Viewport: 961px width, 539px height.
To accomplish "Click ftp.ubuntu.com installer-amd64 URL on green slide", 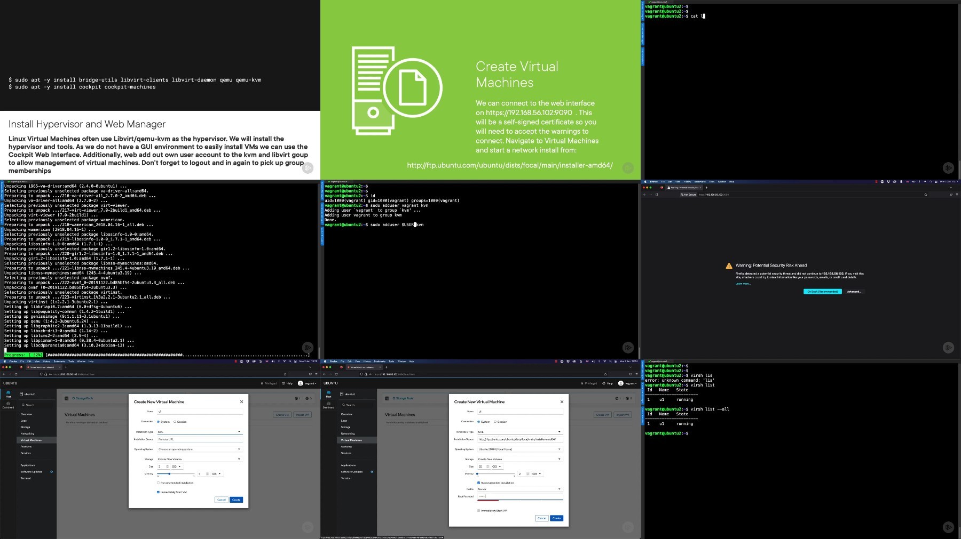I will click(x=510, y=165).
